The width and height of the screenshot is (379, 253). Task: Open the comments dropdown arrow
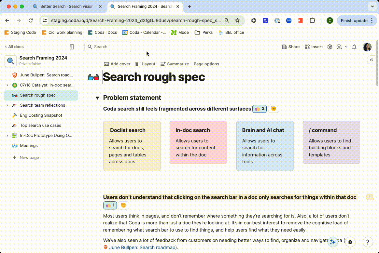pyautogui.click(x=346, y=47)
